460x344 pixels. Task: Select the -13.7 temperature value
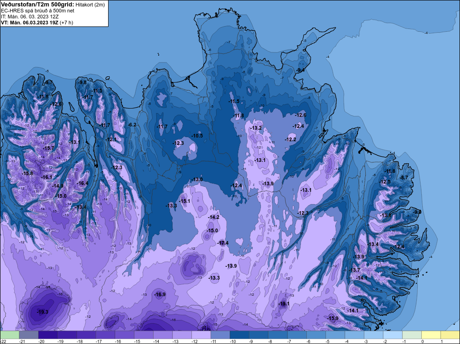[354, 270]
